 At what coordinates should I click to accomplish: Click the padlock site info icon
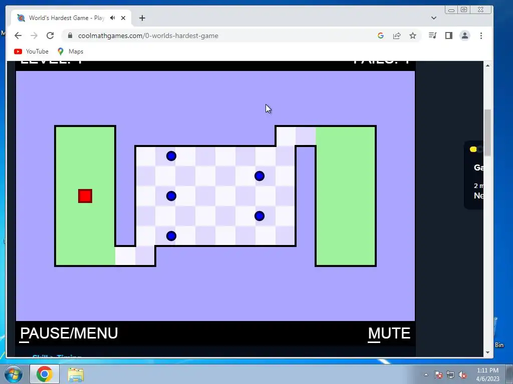(x=70, y=35)
